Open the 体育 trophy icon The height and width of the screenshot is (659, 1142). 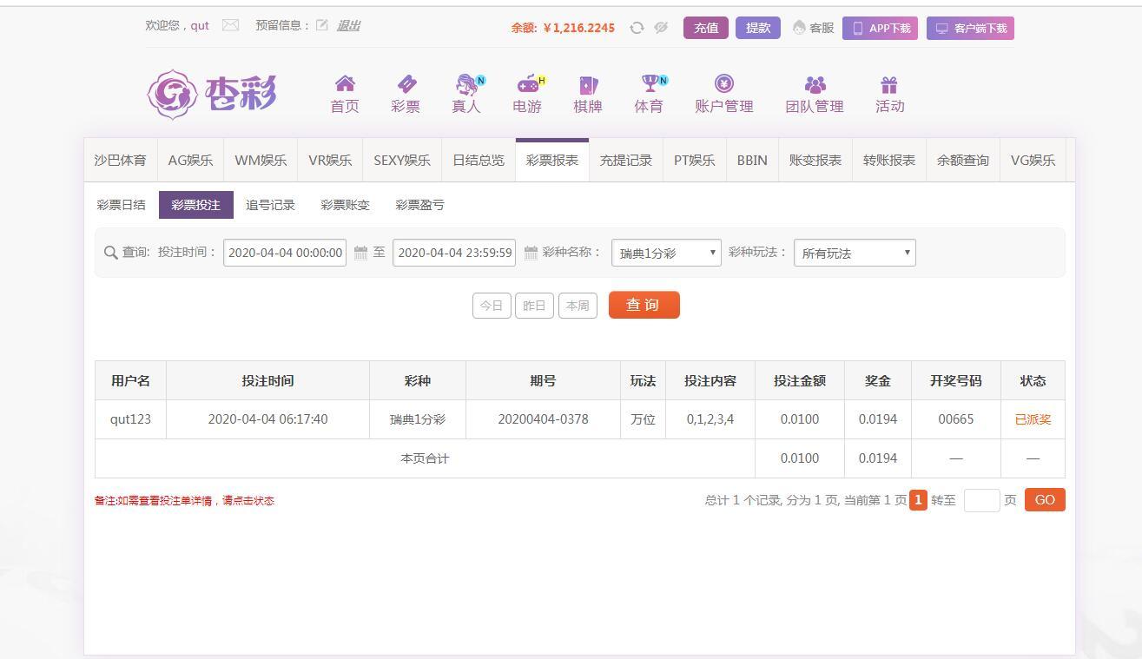point(649,84)
